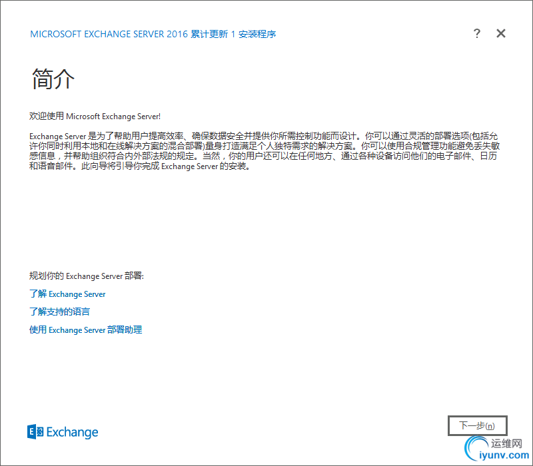Viewport: 533px width, 466px height.
Task: Open help with the question mark icon
Action: (x=477, y=33)
